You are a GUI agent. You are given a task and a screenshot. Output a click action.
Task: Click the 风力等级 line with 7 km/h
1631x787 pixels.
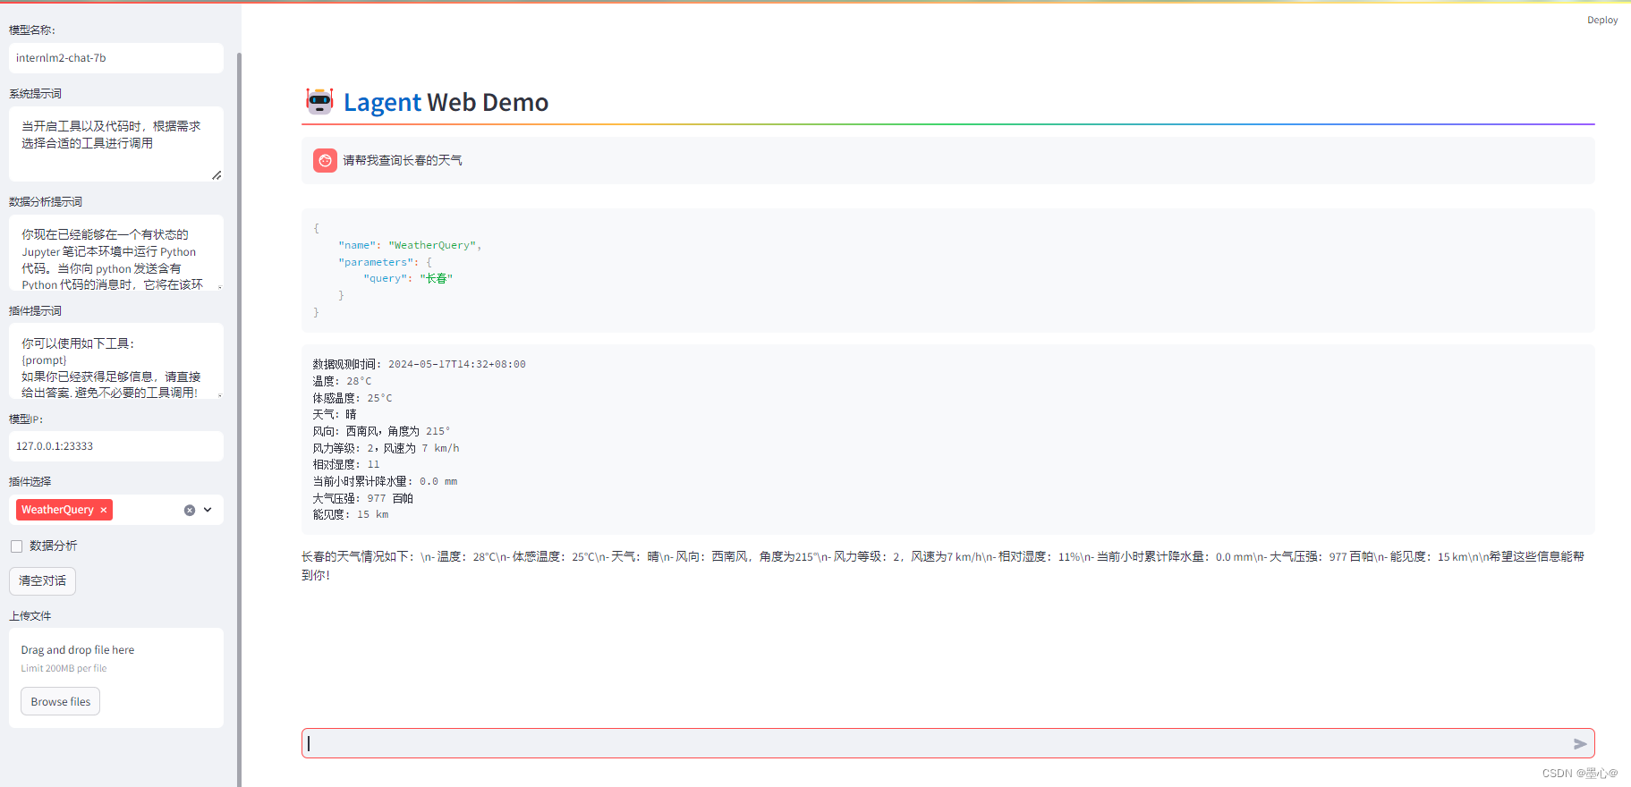tap(386, 448)
